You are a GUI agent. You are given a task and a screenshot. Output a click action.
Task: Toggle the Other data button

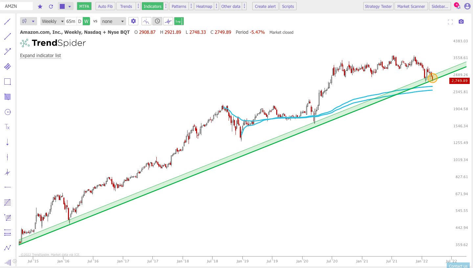point(231,6)
